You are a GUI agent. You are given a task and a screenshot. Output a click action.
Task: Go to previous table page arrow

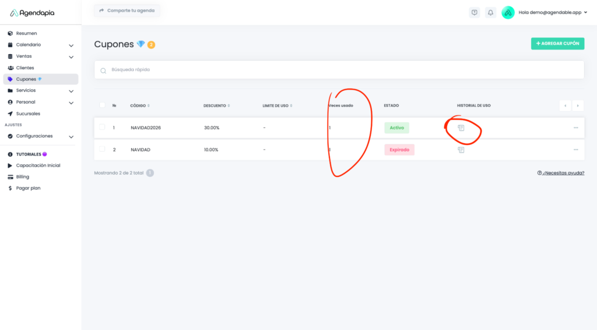[565, 105]
